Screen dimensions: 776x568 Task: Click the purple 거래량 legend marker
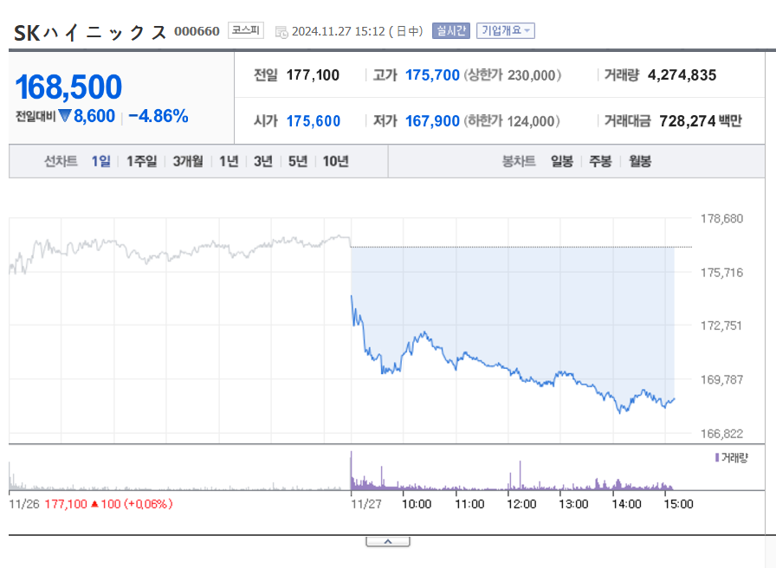716,458
